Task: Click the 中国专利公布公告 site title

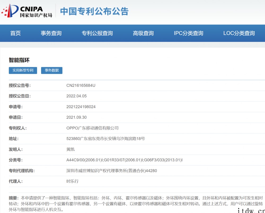Action: [94, 11]
